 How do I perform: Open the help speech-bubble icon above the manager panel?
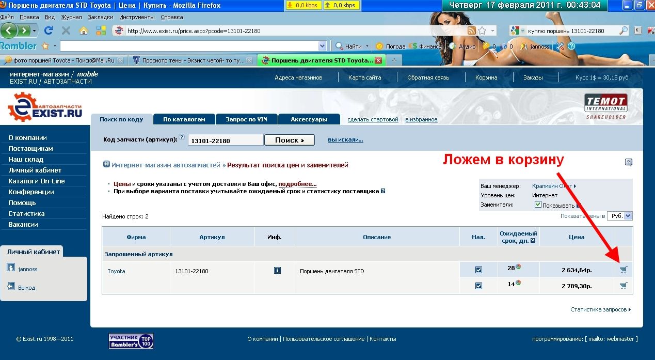[x=628, y=162]
